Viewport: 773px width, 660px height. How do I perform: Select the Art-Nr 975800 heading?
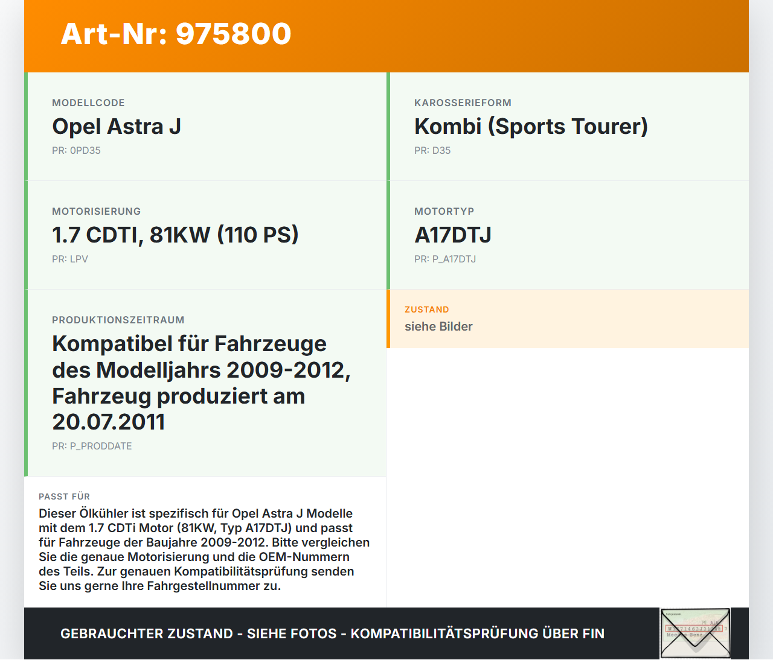coord(176,34)
